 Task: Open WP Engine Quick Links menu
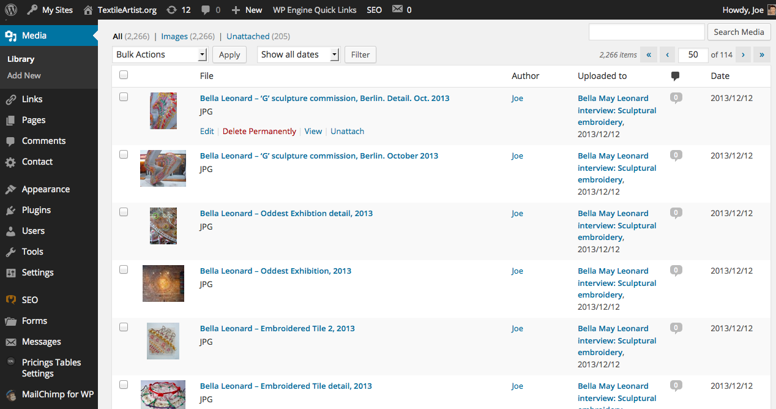tap(315, 10)
